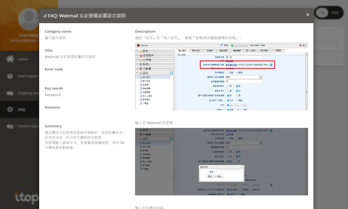
Task: Open Home in the background sidebar
Action: pyautogui.click(x=20, y=59)
